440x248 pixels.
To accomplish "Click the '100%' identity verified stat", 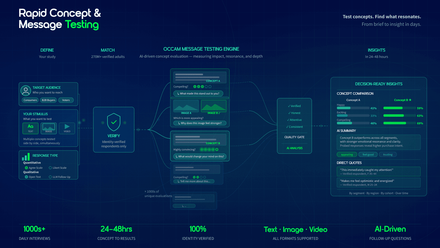I will [x=198, y=229].
